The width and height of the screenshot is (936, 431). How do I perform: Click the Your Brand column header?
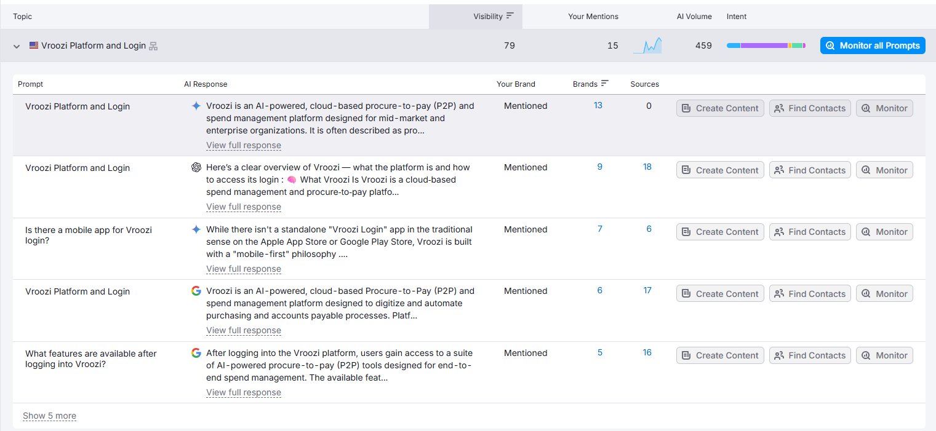point(516,84)
